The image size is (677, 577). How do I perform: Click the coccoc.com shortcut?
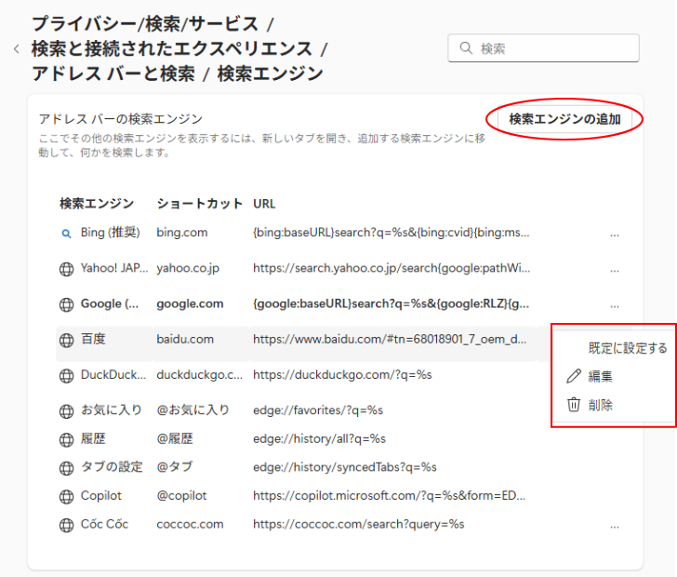tap(190, 524)
